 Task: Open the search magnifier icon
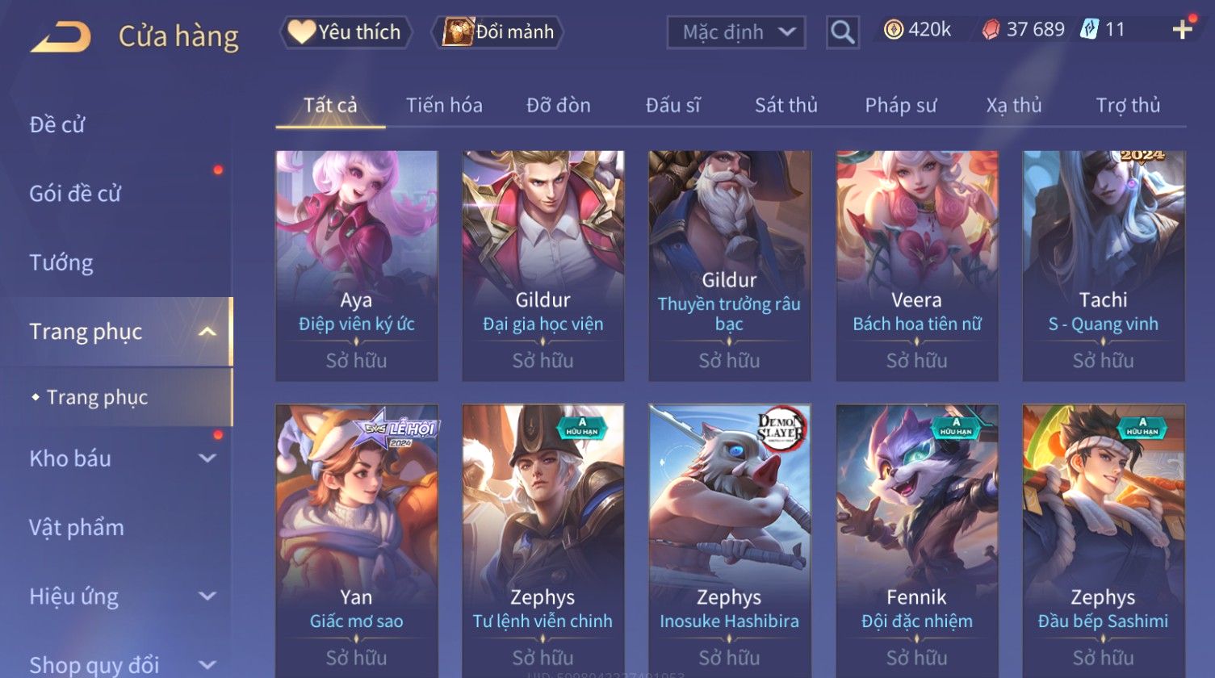pyautogui.click(x=842, y=32)
